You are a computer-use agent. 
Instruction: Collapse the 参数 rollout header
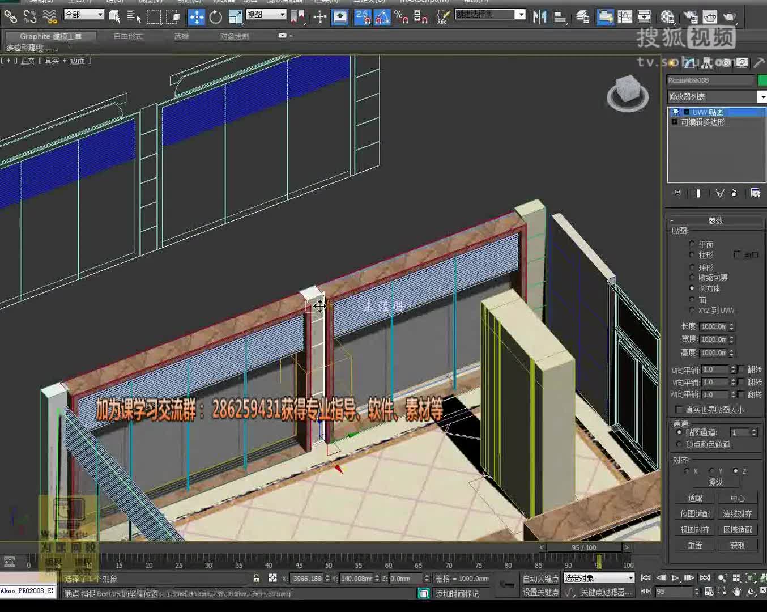point(715,220)
